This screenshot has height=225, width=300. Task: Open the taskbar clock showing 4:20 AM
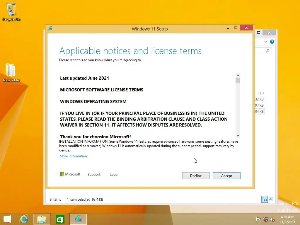287,219
